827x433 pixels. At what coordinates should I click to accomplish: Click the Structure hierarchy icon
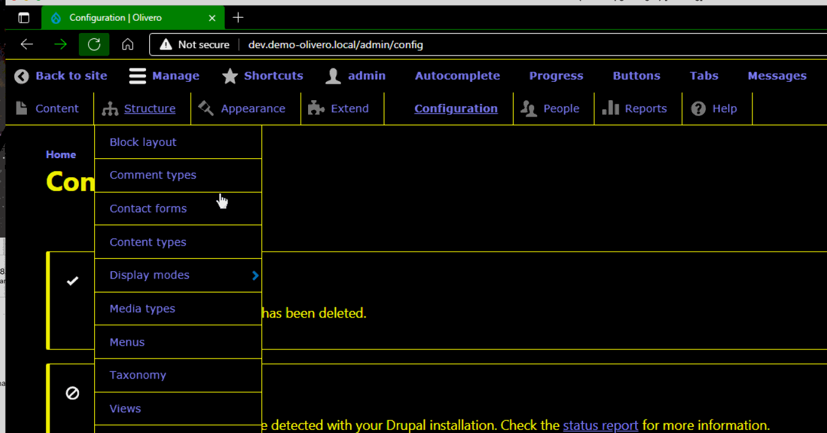pyautogui.click(x=110, y=109)
